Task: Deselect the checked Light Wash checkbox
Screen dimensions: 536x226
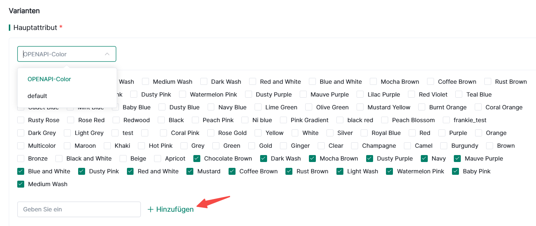Action: 340,172
